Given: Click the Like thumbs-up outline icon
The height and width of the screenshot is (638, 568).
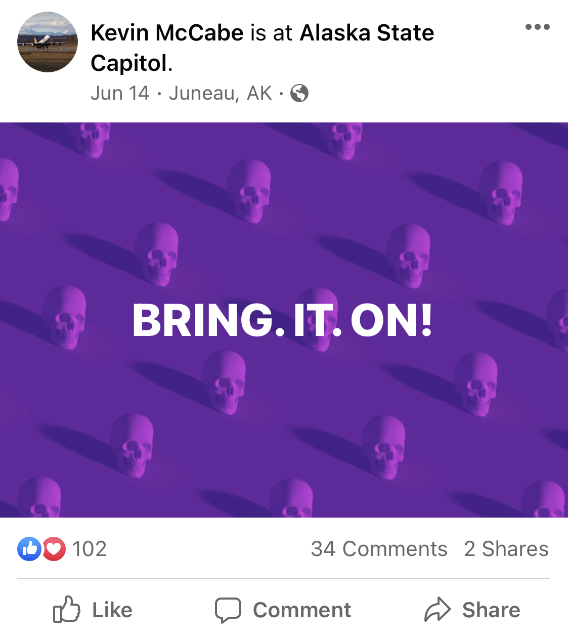Looking at the screenshot, I should 67,609.
